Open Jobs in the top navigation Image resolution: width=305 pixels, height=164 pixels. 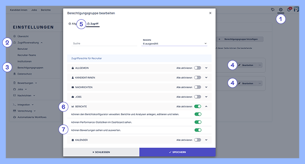[x=34, y=10]
